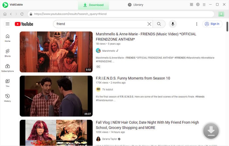Click the floating gray download button
Viewport: 229px width, 146px height.
click(211, 131)
